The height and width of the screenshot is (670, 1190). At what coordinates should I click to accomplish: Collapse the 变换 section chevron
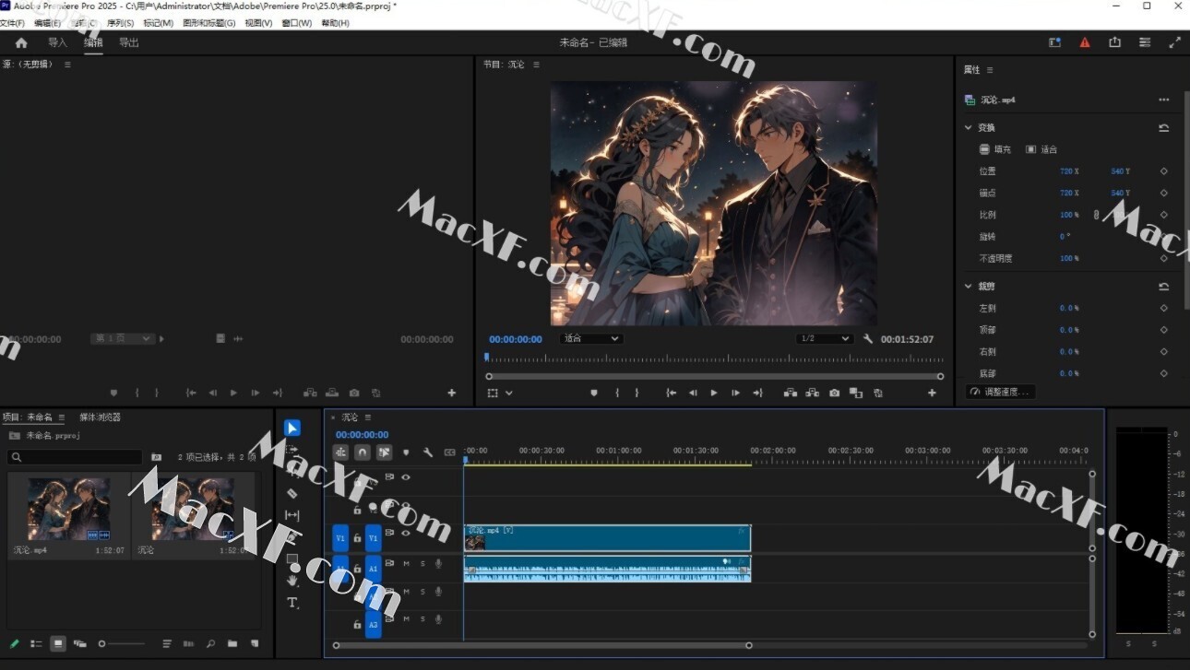[x=969, y=128]
